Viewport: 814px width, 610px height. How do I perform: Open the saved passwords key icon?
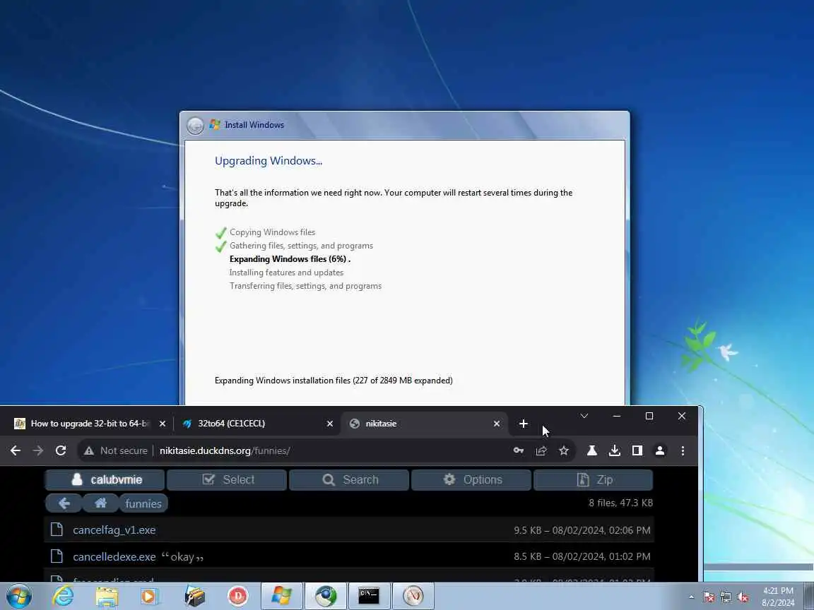(519, 450)
